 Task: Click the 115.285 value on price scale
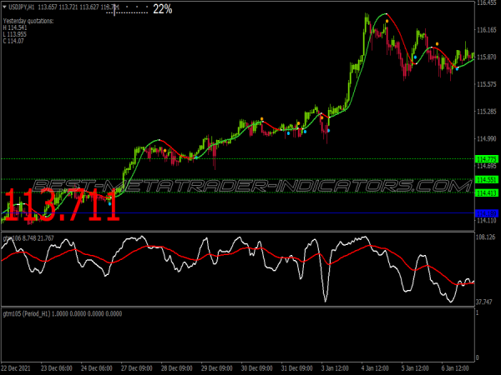[x=486, y=112]
